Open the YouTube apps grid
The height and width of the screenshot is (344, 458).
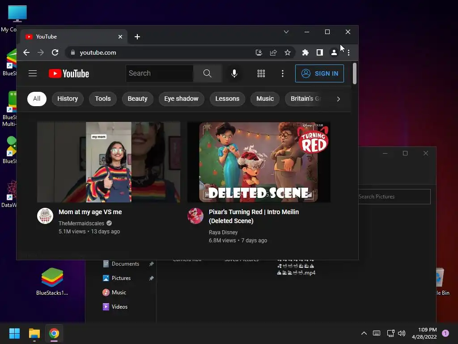[261, 74]
